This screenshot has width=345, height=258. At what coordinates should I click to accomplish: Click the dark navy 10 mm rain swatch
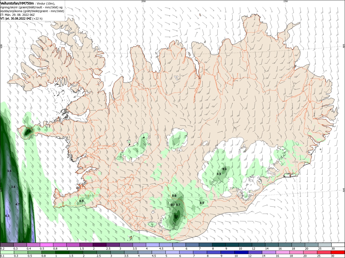point(241,252)
